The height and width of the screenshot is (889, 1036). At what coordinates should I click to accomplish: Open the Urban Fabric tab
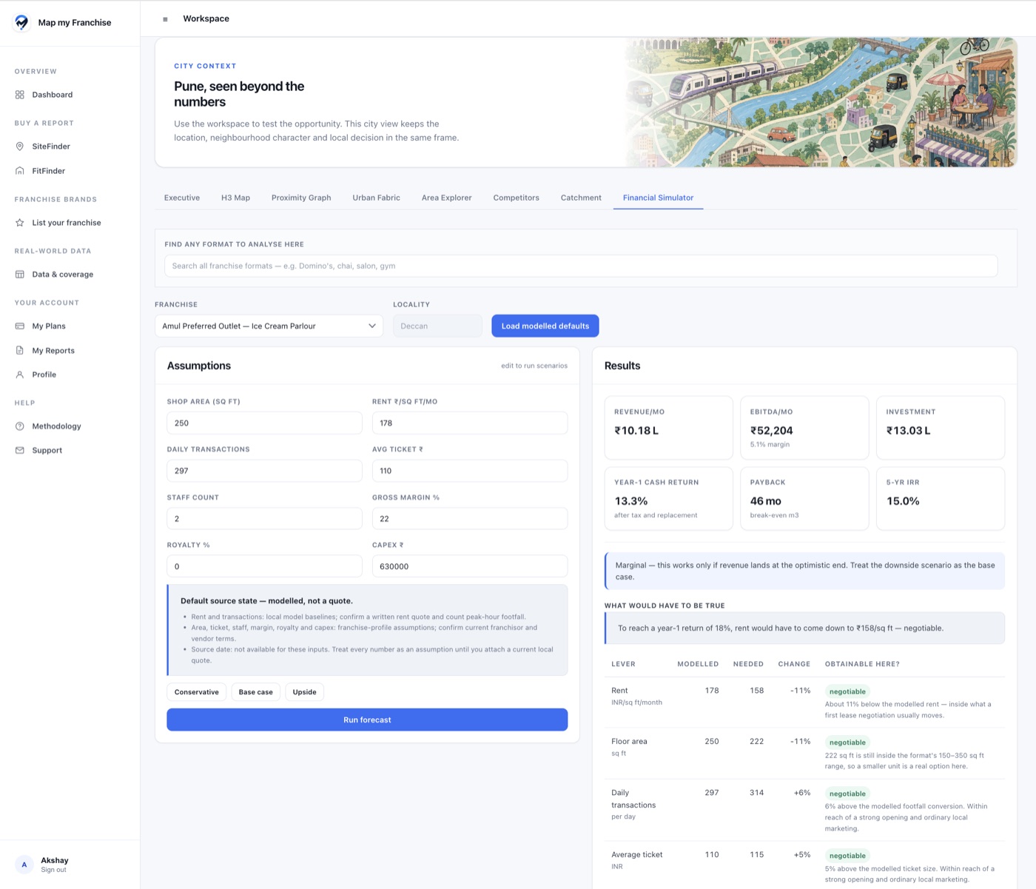click(376, 198)
